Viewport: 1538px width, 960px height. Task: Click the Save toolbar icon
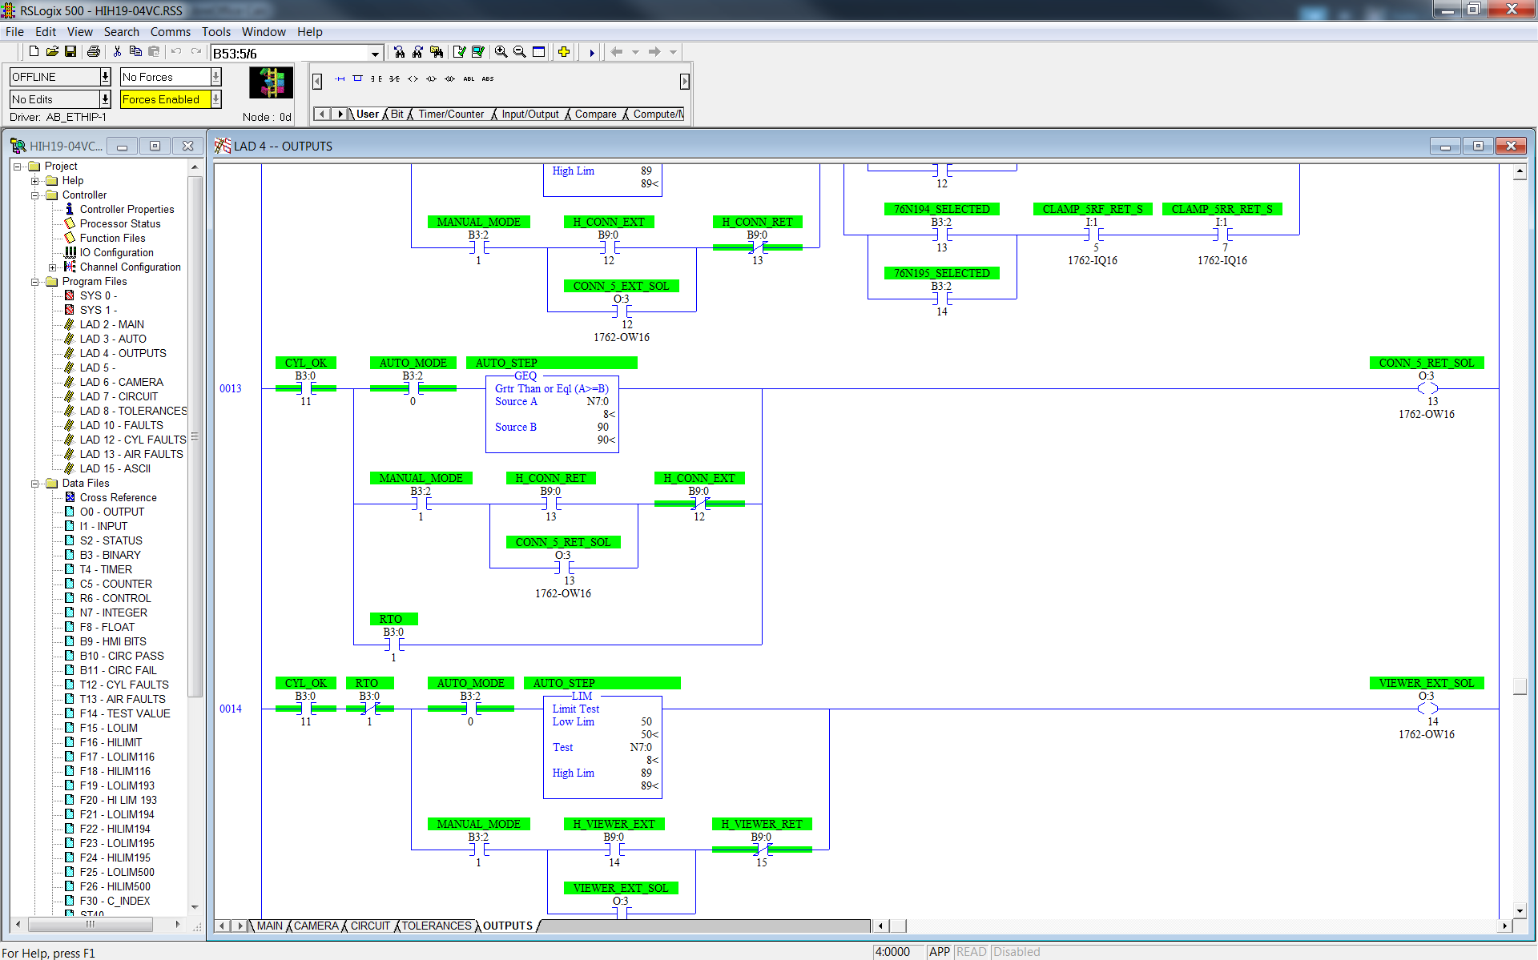70,52
